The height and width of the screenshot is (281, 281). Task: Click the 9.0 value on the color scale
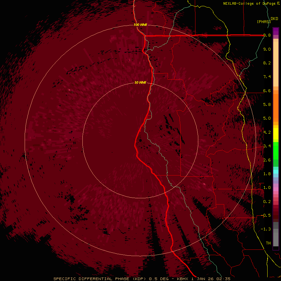[x=267, y=49]
